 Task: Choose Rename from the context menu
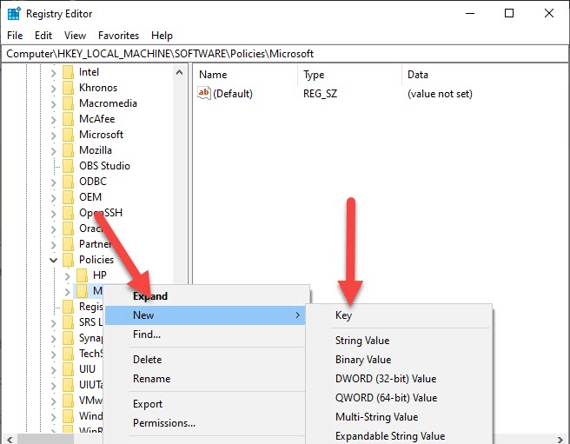click(x=151, y=379)
